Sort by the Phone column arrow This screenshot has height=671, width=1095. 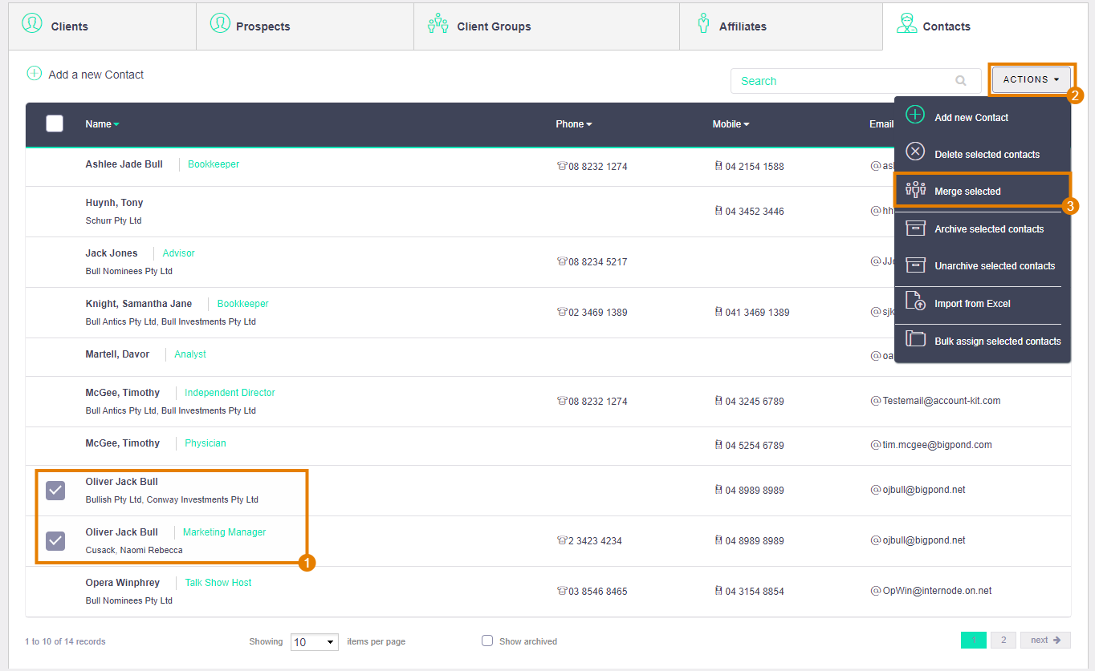pyautogui.click(x=589, y=124)
